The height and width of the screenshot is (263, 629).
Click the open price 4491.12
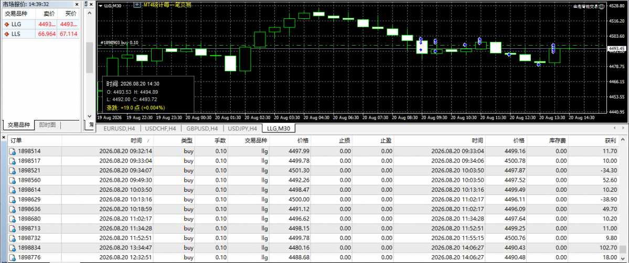point(298,209)
